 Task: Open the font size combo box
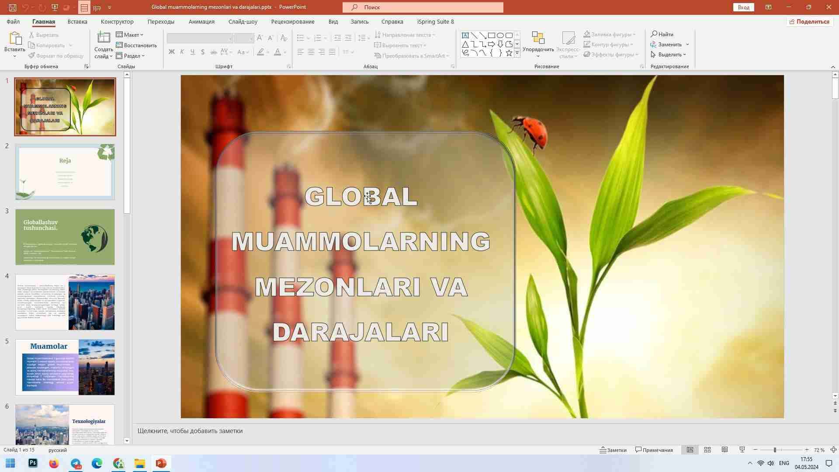(x=244, y=38)
